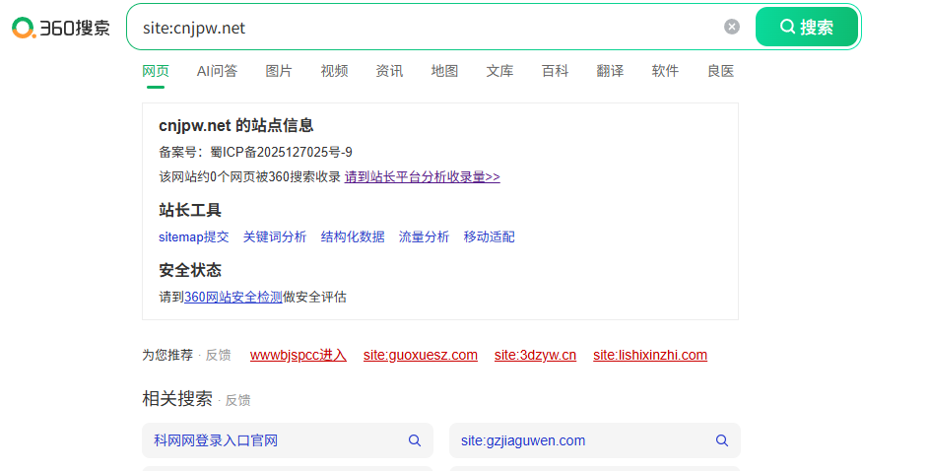The image size is (929, 471).
Task: Click 反馈 next to 相关搜索
Action: tap(237, 400)
